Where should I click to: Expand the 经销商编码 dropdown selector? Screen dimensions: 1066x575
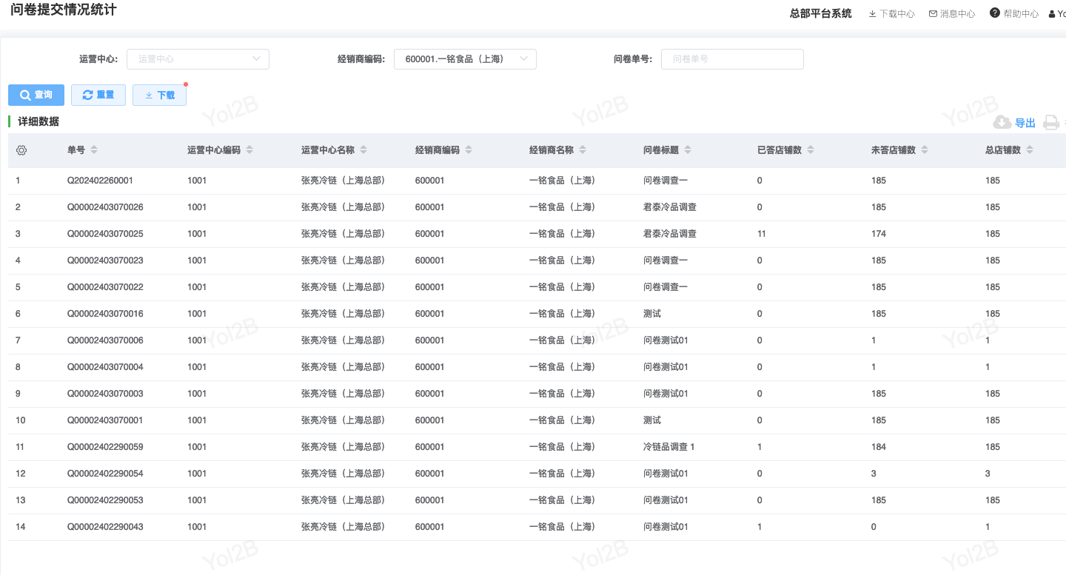pos(464,59)
